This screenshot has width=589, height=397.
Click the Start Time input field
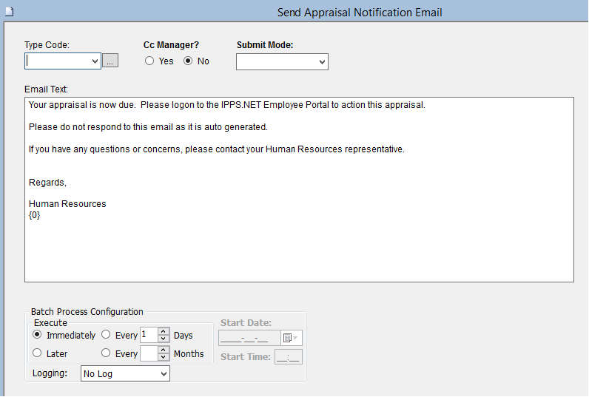[288, 358]
